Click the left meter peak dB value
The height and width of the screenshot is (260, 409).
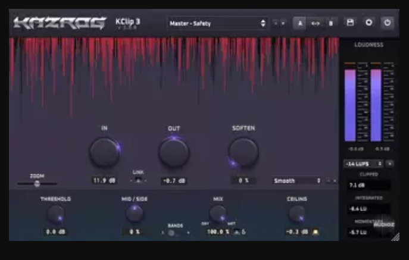click(356, 149)
